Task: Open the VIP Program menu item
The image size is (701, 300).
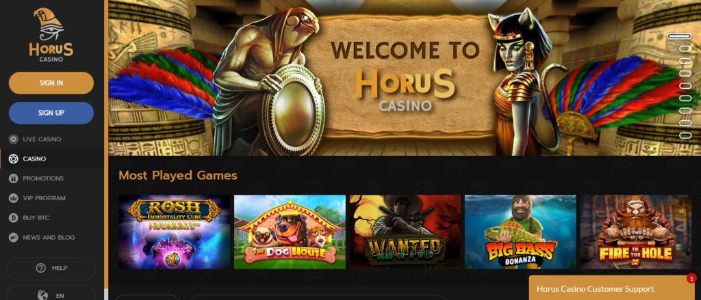Action: [x=44, y=198]
